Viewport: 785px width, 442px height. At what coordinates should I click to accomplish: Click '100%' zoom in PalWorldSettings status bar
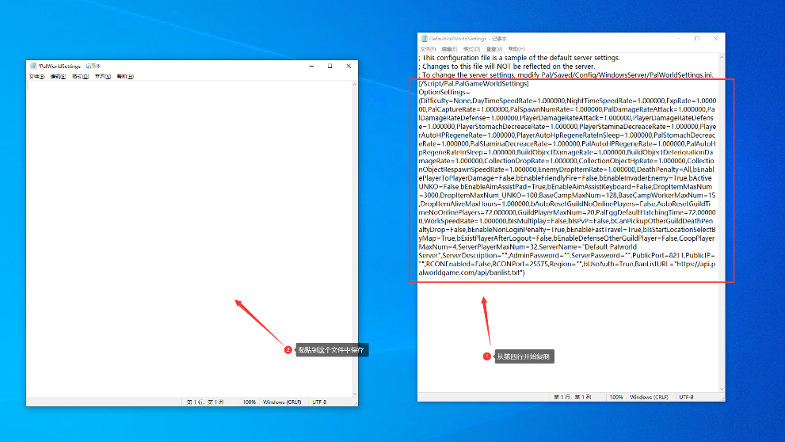point(250,402)
